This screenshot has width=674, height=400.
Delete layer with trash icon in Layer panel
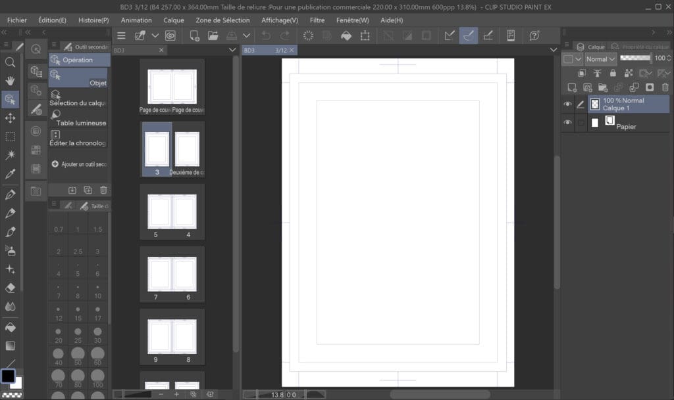[665, 87]
